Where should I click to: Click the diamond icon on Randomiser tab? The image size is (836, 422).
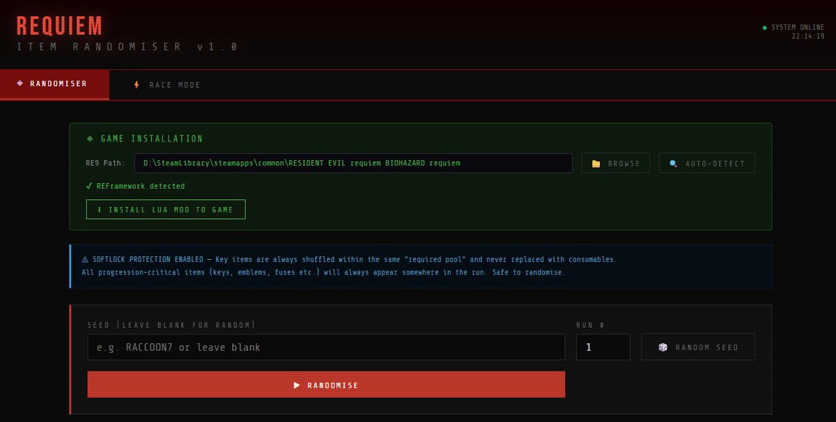coord(20,84)
